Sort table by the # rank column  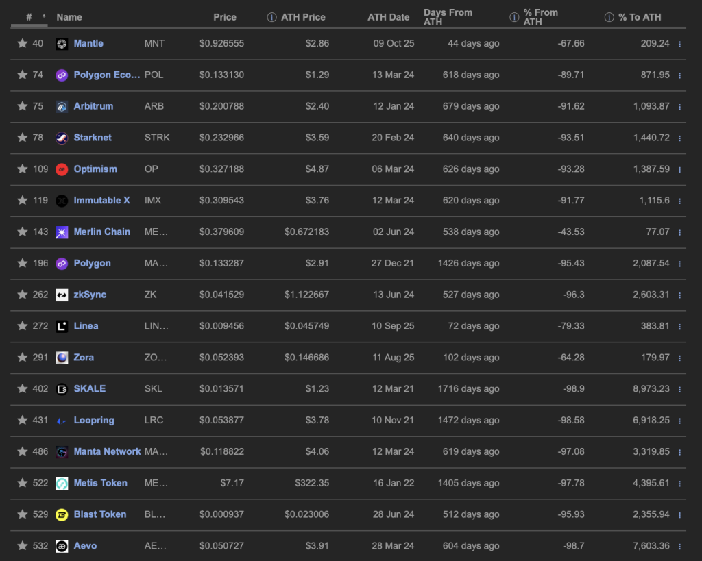pos(30,17)
